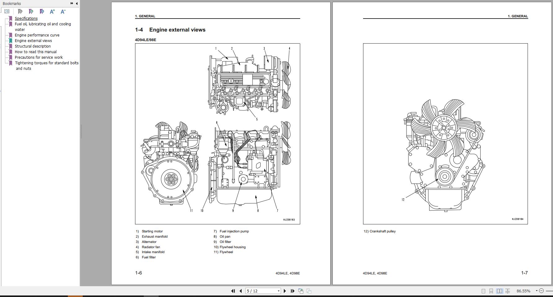Image resolution: width=553 pixels, height=297 pixels.
Task: Increase bookmark text size with the A+ icon
Action: (52, 11)
